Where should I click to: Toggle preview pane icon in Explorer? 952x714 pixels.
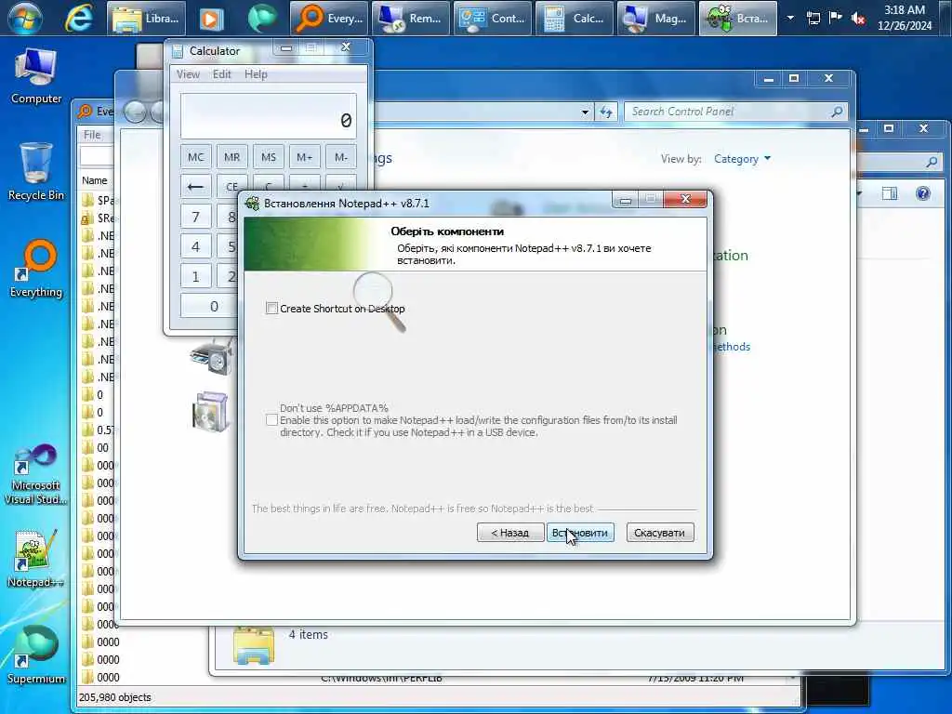click(890, 193)
